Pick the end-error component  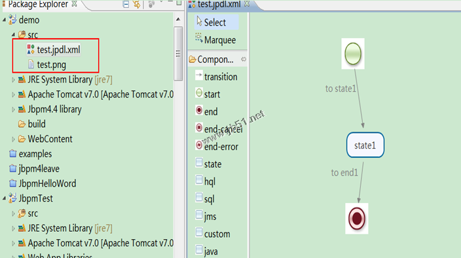[x=217, y=146]
